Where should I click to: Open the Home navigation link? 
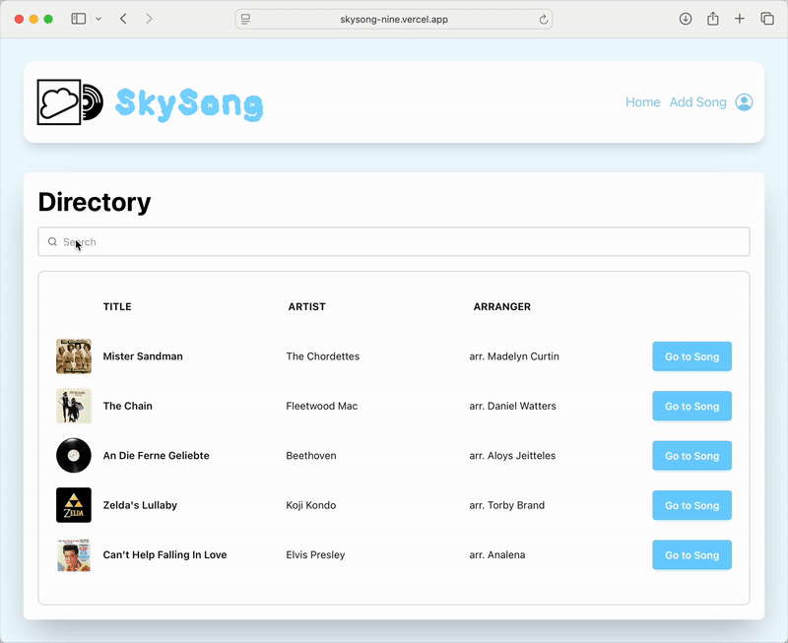(x=642, y=101)
